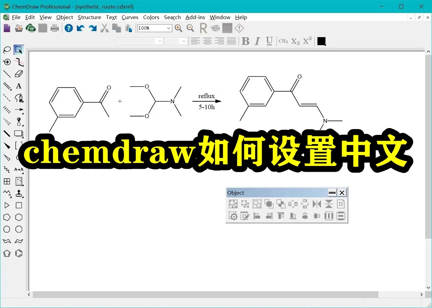
Task: Close the Object floating panel
Action: (x=342, y=193)
